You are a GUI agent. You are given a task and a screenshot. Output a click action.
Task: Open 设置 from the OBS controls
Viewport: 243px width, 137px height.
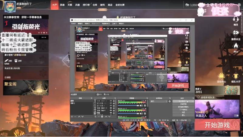point(183,112)
